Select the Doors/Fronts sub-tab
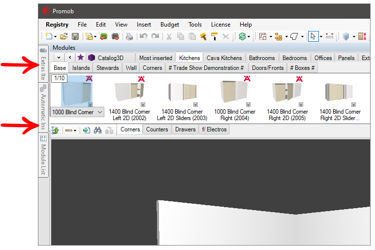The height and width of the screenshot is (250, 375). click(x=268, y=68)
